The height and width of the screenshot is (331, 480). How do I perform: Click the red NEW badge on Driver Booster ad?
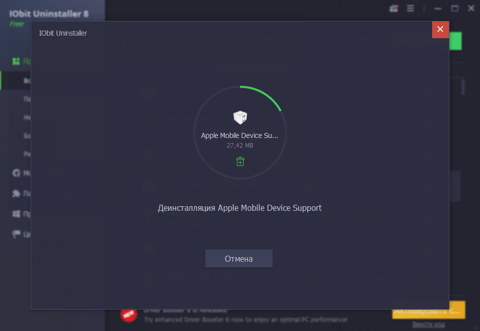pos(129,315)
